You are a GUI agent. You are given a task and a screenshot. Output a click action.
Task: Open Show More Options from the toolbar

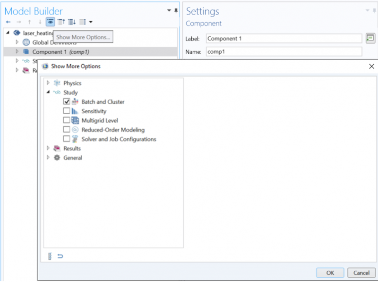pos(50,22)
